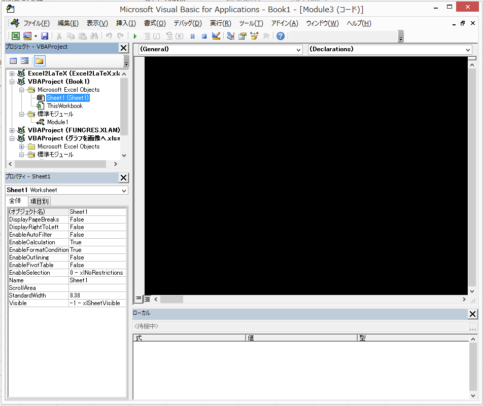Open the 挿入(I) menu
The image size is (483, 406).
point(126,23)
